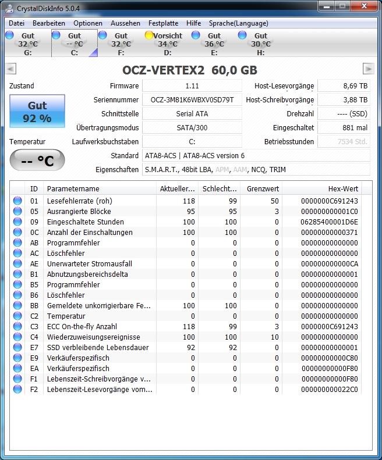Click status orb of Unerwarteter Stromausfall
382x460 pixels.
(17, 263)
